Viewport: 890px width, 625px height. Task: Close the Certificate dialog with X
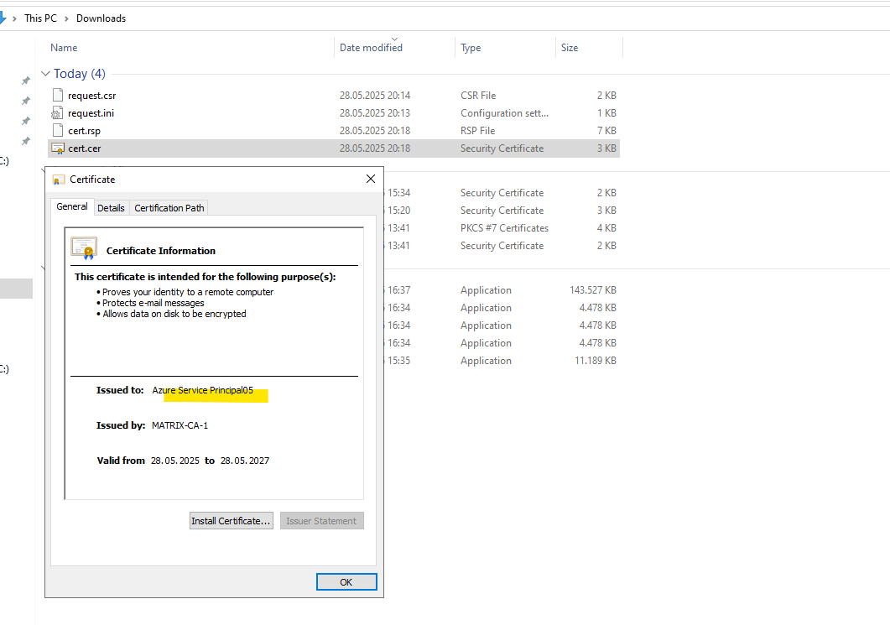(x=371, y=179)
